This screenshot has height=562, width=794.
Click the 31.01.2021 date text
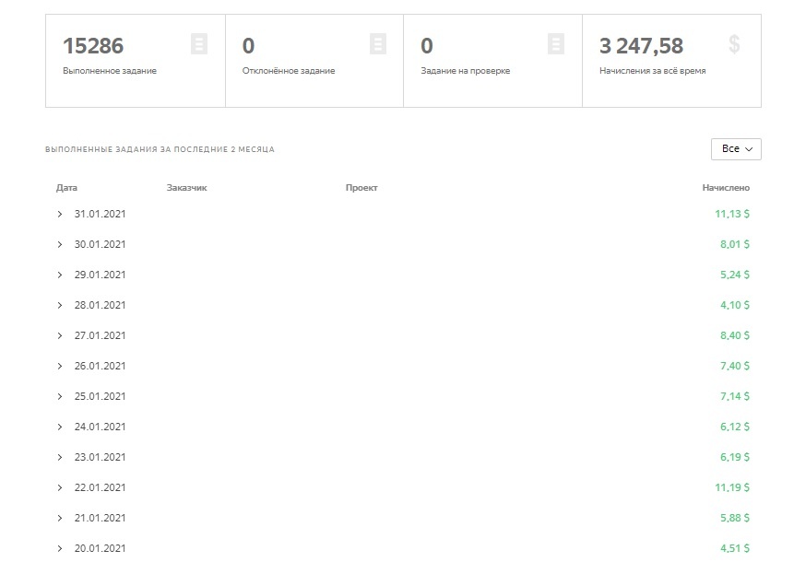coord(100,214)
